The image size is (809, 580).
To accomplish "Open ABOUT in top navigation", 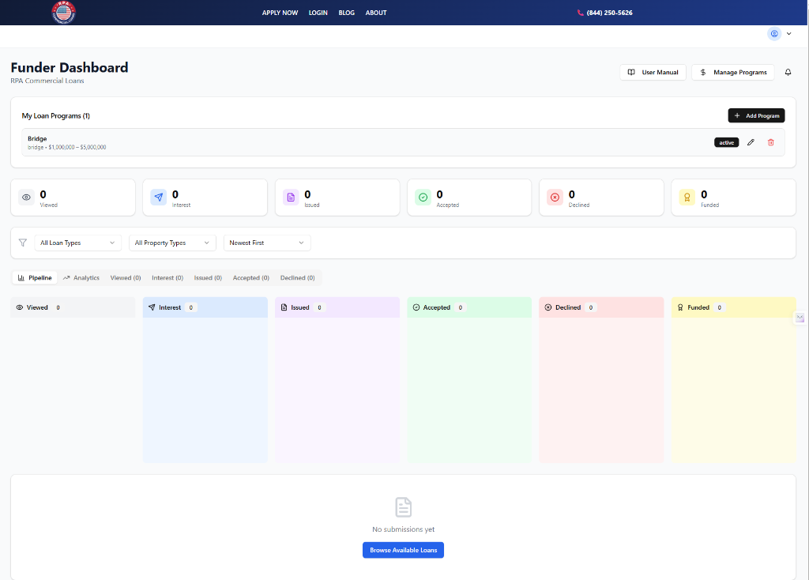I will pos(375,13).
